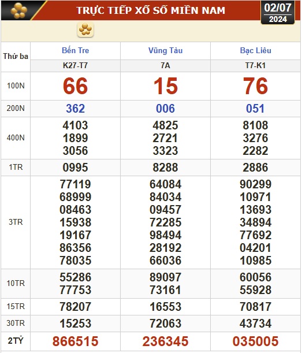Viewport: 302px width, 353px height.
Task: Click the 15TR prize label
Action: 16,306
